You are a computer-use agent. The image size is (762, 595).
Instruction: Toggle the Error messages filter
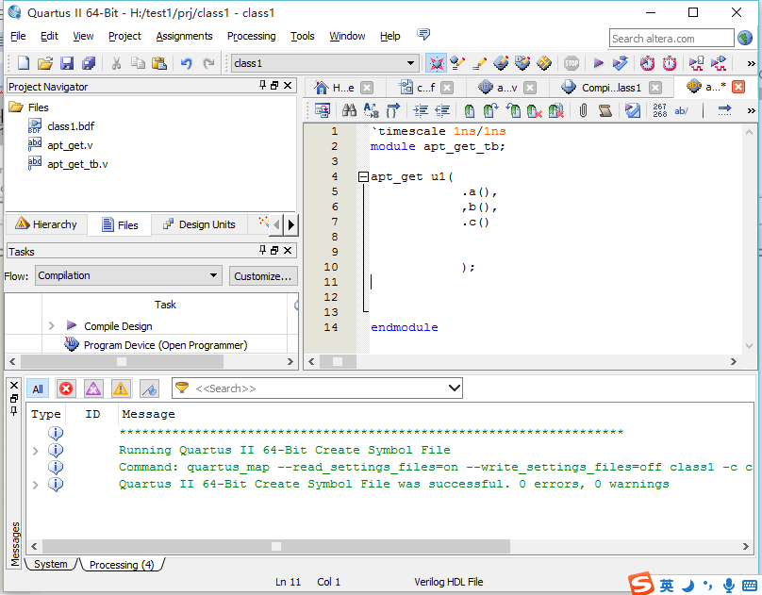click(66, 388)
